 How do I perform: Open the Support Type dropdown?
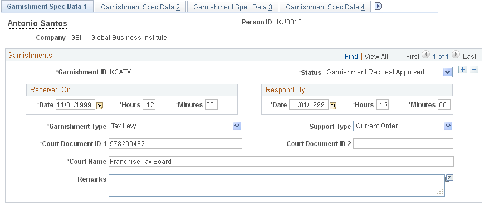pos(403,126)
